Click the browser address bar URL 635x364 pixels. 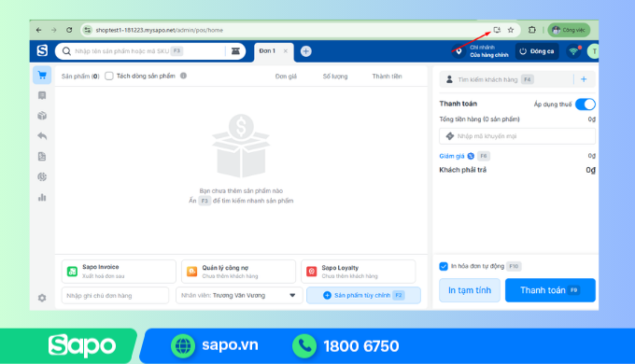(x=159, y=30)
